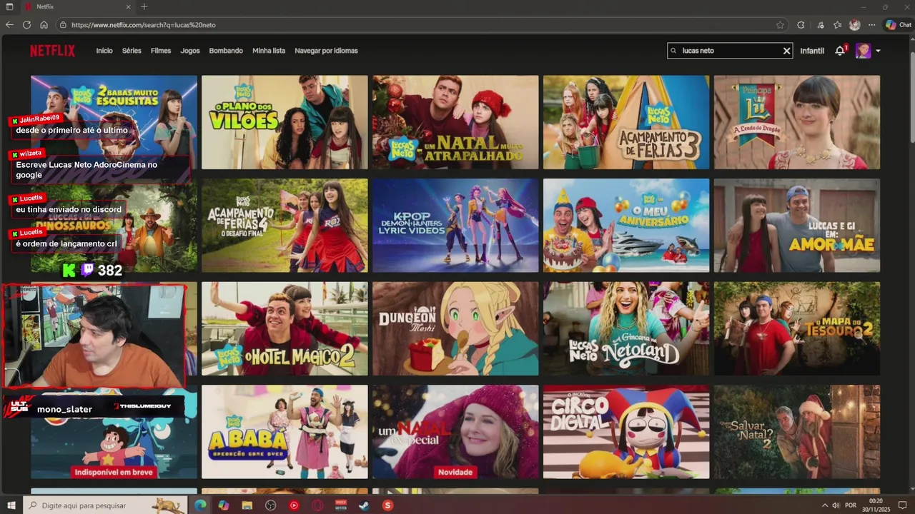Open the favorites list icon
Image resolution: width=915 pixels, height=514 pixels.
[837, 24]
